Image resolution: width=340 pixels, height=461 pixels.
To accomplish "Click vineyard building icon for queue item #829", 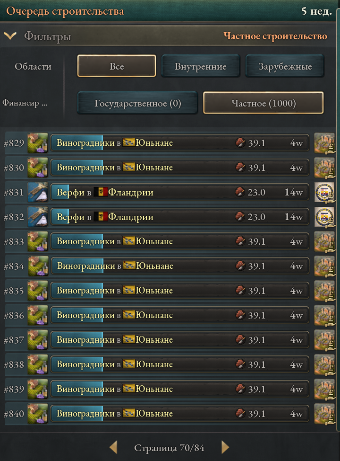I will [x=38, y=143].
